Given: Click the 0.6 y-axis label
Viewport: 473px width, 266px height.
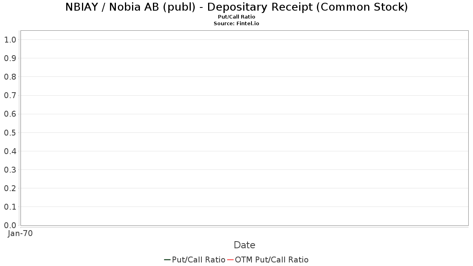Looking at the screenshot, I should pos(10,114).
